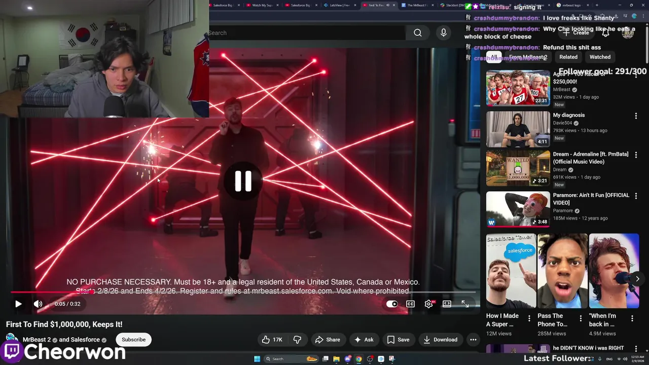Click the video play button in player controls
649x365 pixels.
(x=18, y=304)
